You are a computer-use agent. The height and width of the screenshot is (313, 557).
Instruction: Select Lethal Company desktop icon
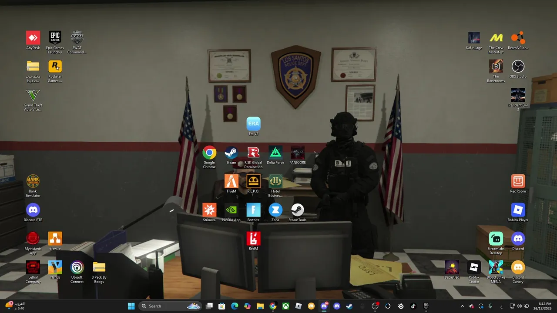point(33,272)
